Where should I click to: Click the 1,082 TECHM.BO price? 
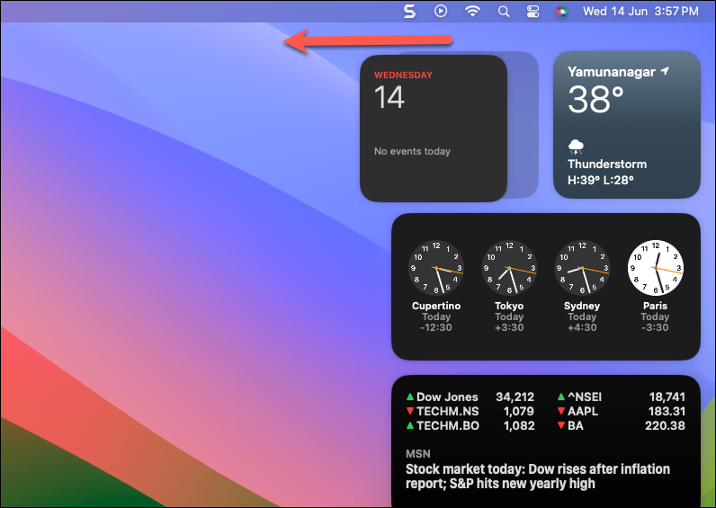click(519, 425)
